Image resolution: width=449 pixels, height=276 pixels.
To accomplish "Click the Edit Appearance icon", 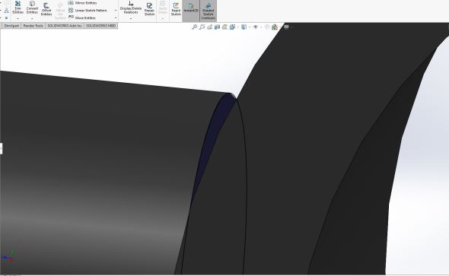I will point(267,27).
